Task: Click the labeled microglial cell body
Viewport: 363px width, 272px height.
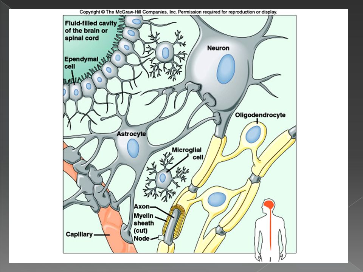Action: point(163,178)
